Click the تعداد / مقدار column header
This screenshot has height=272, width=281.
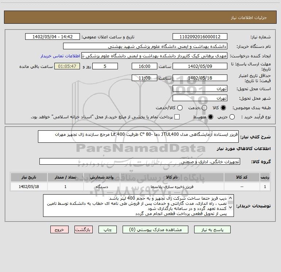65,177
